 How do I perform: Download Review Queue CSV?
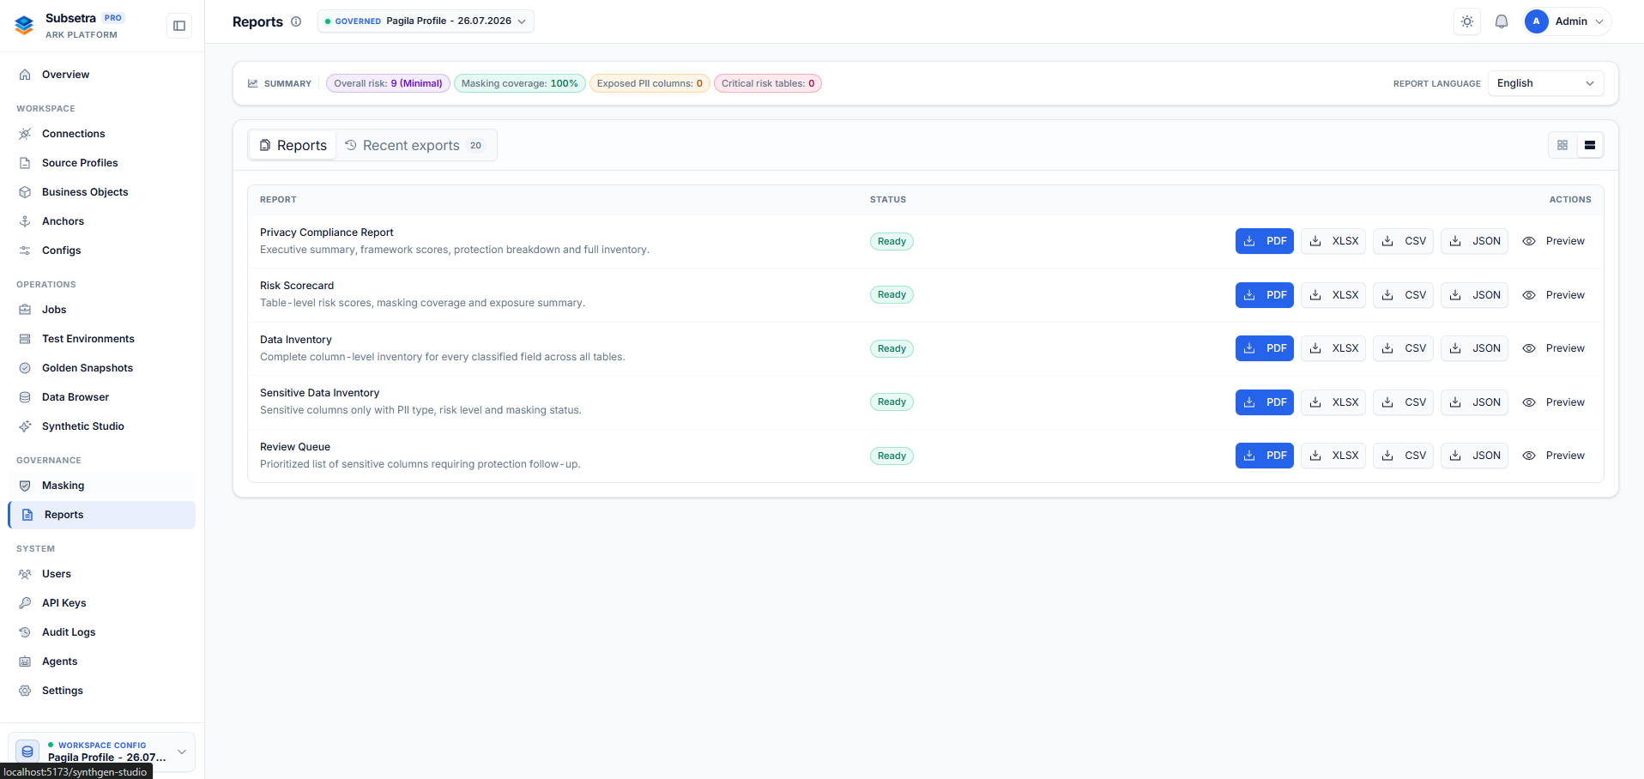1404,456
